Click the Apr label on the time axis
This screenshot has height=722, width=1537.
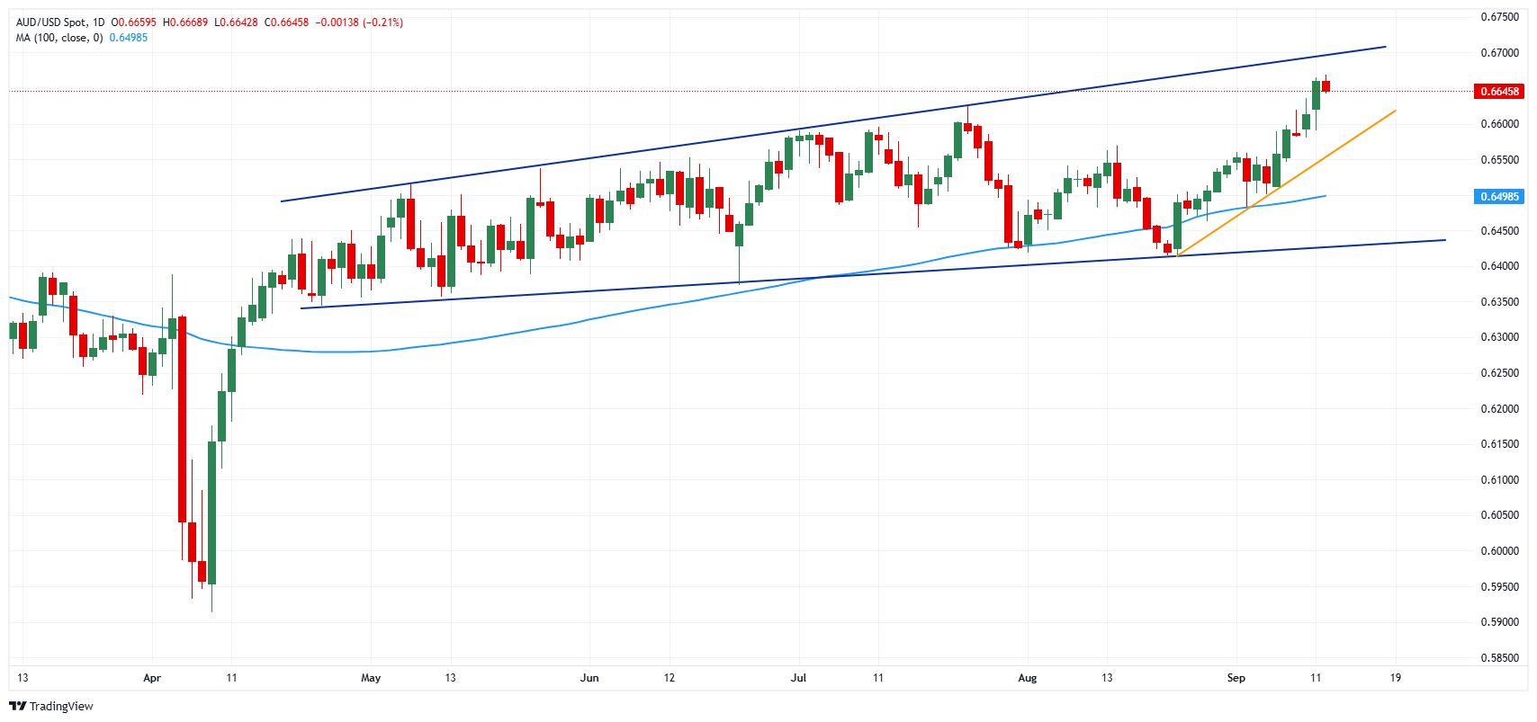152,678
